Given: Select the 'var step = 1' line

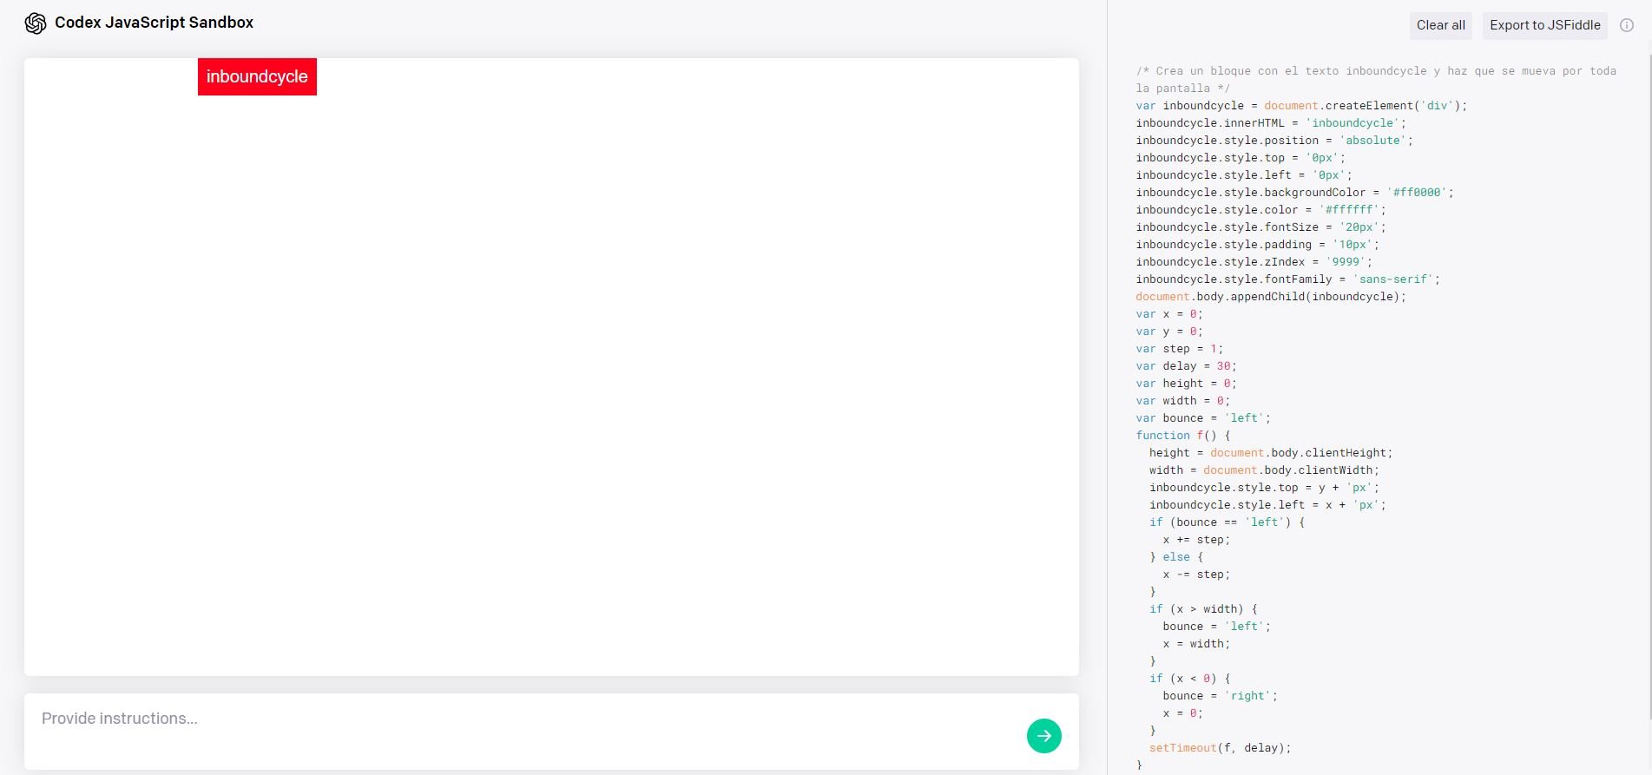Looking at the screenshot, I should point(1179,349).
